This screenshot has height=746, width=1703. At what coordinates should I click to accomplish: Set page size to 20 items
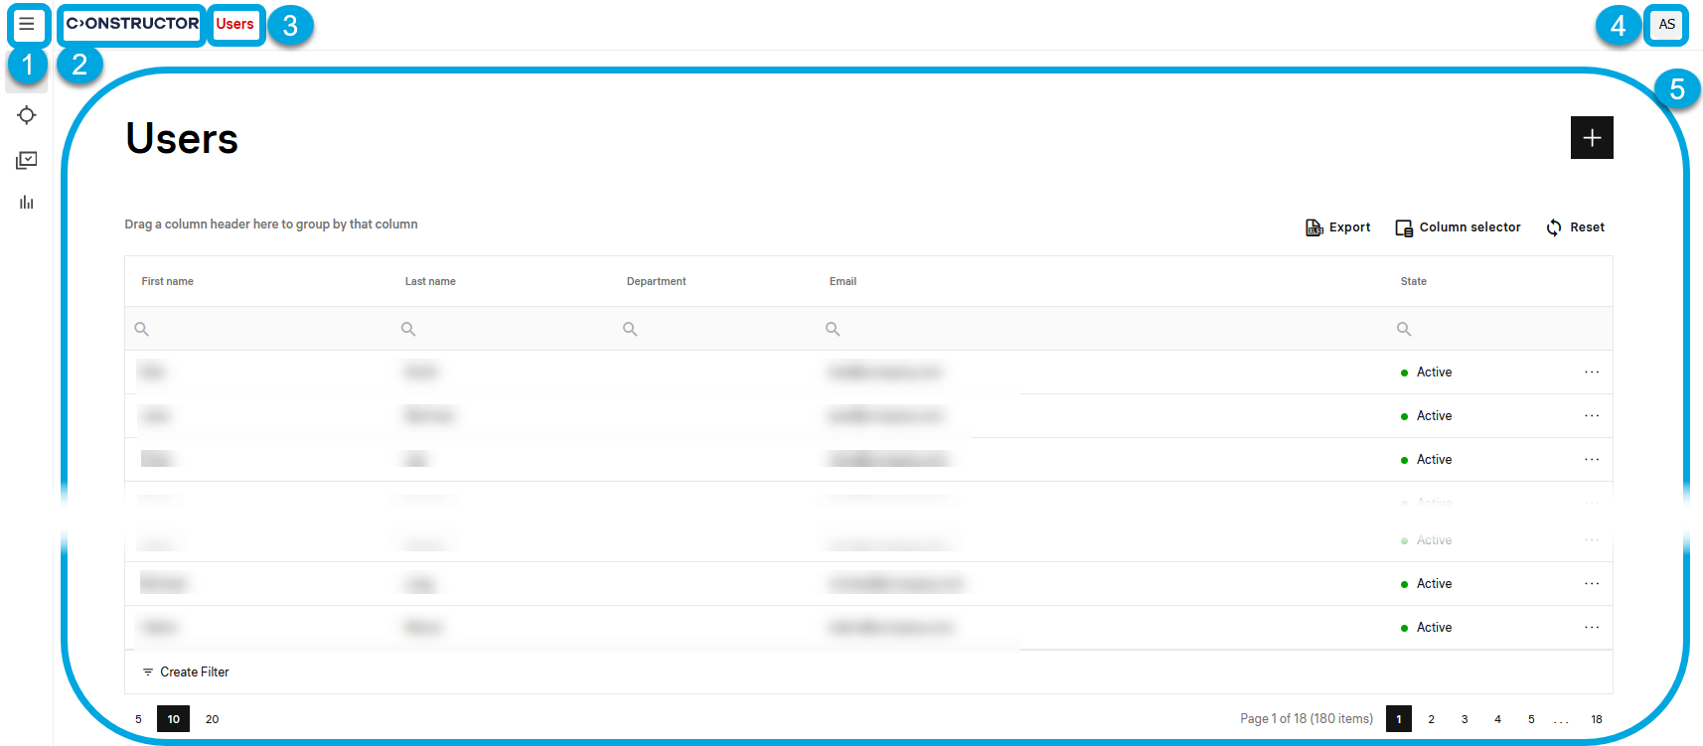pyautogui.click(x=212, y=719)
